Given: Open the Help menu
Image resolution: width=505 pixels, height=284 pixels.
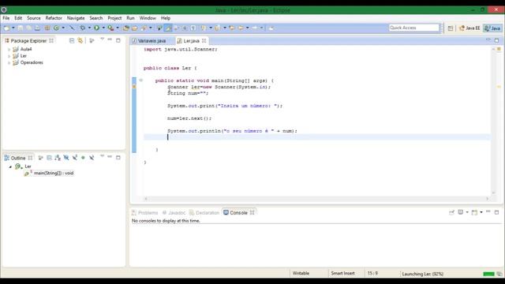Looking at the screenshot, I should pyautogui.click(x=166, y=18).
